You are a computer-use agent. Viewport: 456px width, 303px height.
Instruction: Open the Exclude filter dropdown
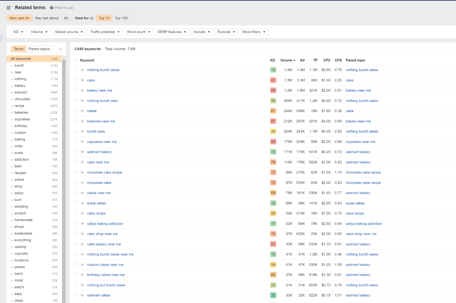pos(226,32)
